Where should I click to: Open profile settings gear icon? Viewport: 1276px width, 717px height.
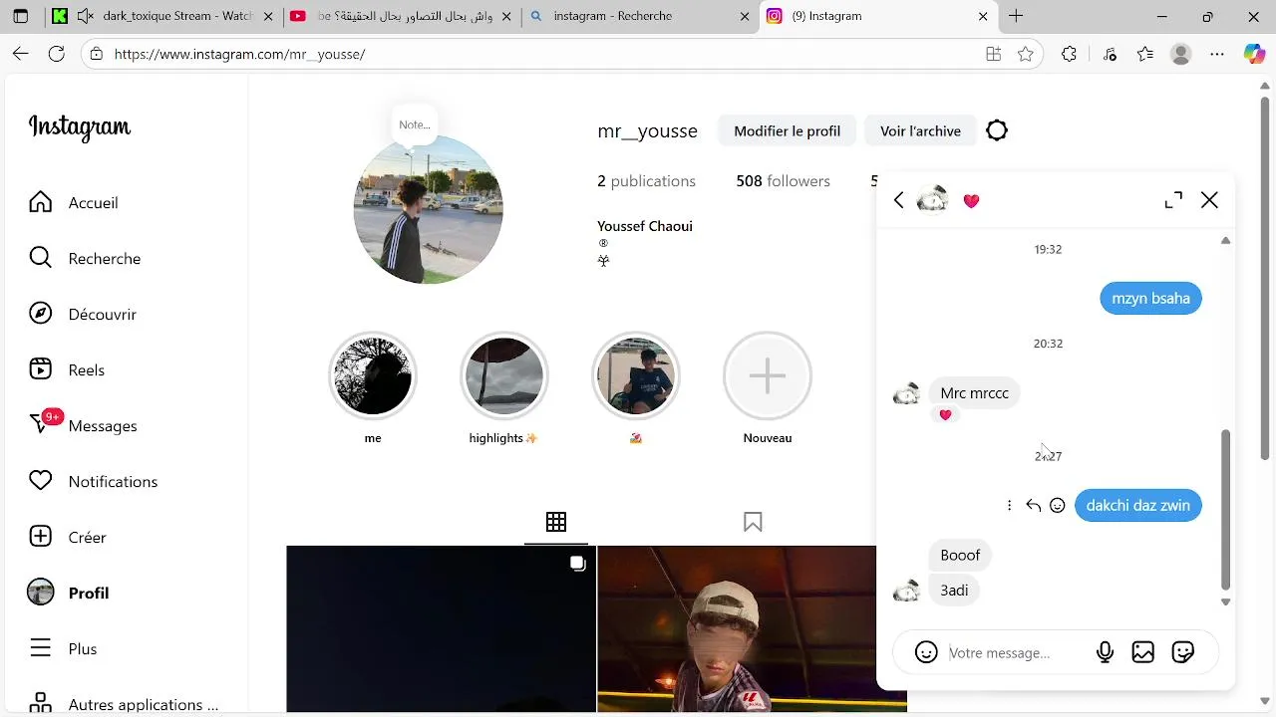tap(997, 130)
